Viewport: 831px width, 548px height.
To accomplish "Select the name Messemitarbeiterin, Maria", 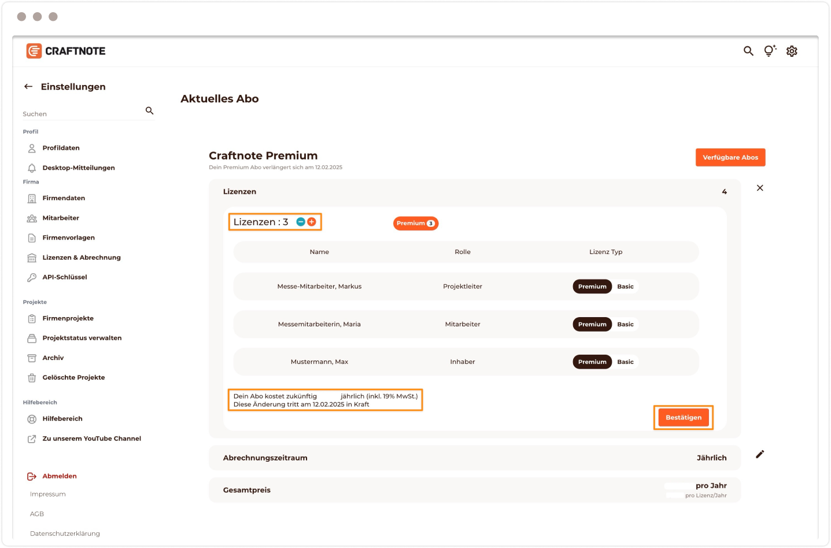I will coord(319,325).
